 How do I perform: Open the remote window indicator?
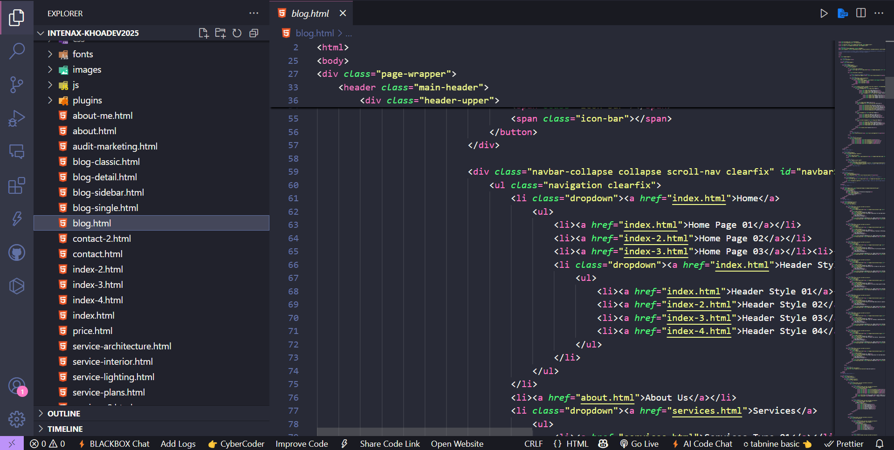point(12,444)
